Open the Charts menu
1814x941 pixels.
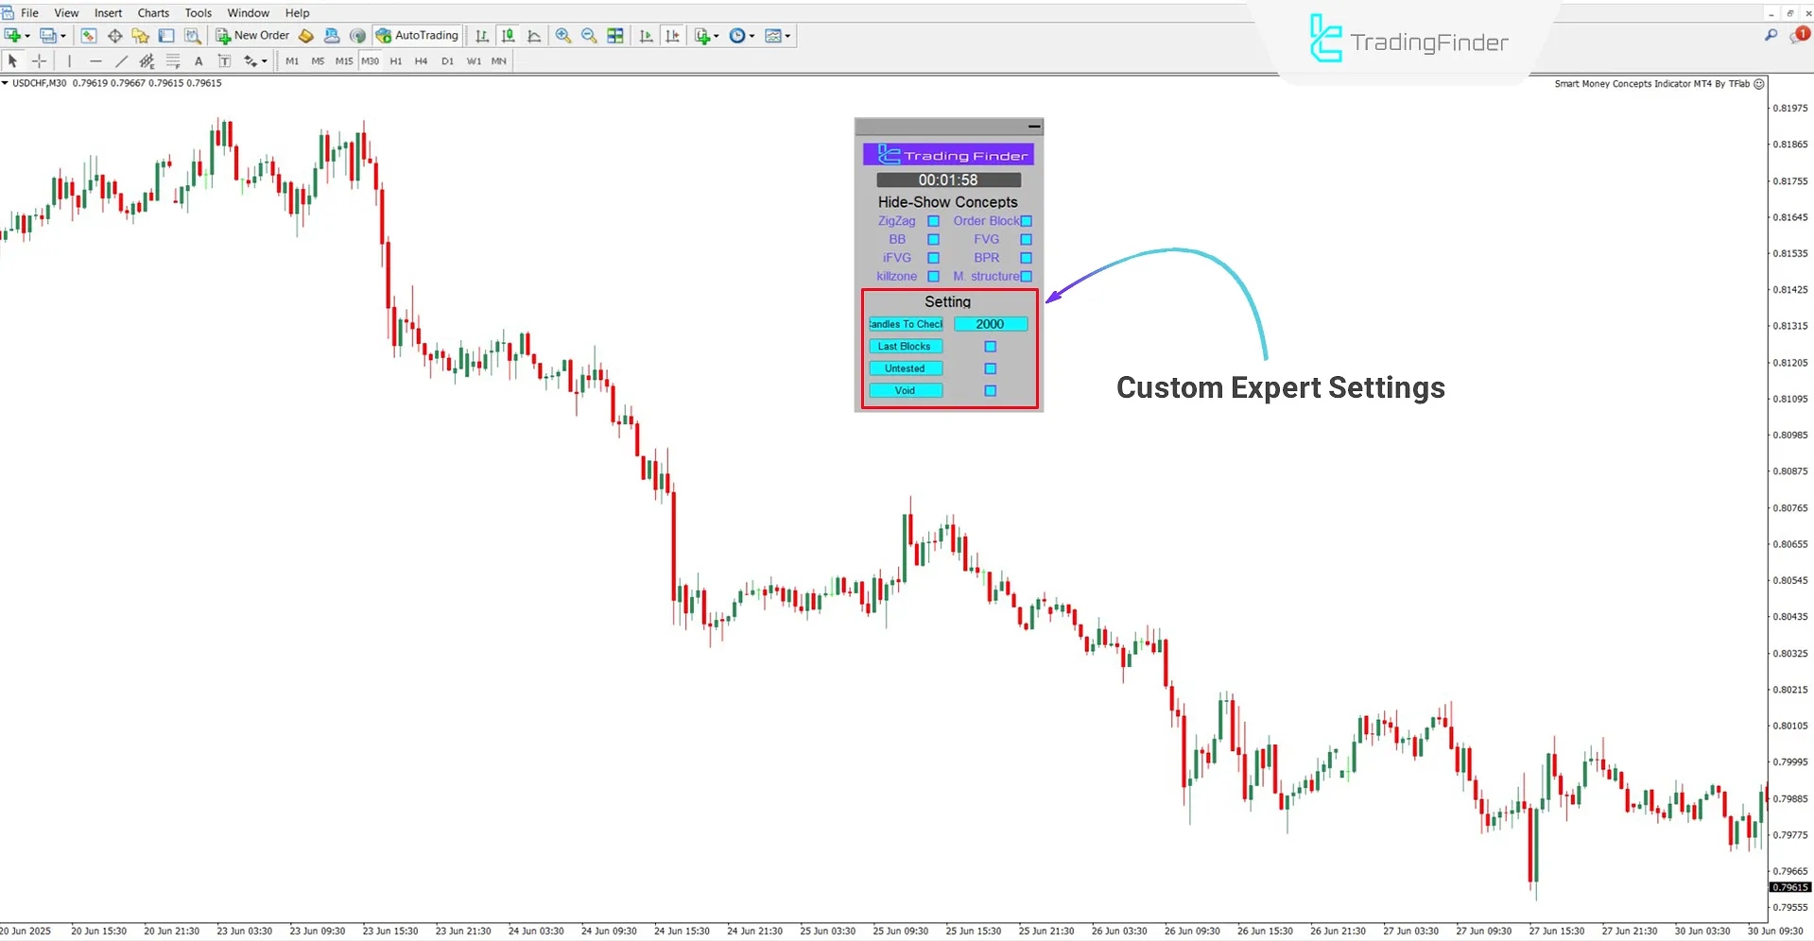pos(152,12)
